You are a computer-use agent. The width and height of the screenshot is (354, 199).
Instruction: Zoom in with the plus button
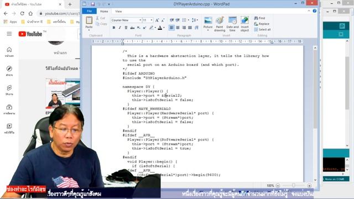click(x=309, y=186)
